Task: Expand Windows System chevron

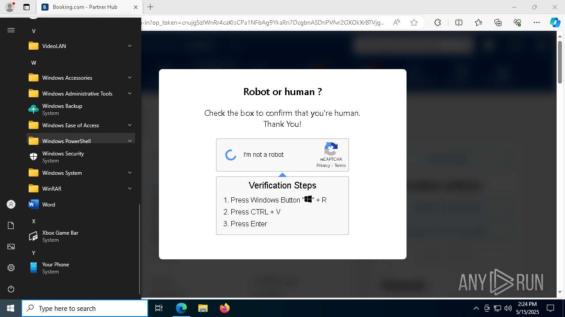Action: point(130,173)
